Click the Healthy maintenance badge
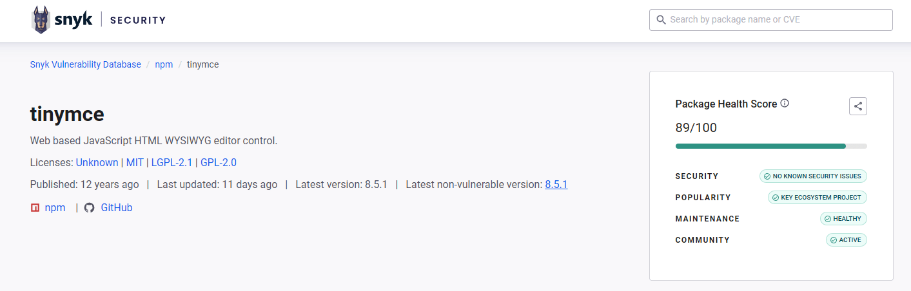Viewport: 911px width, 291px height. pyautogui.click(x=844, y=218)
